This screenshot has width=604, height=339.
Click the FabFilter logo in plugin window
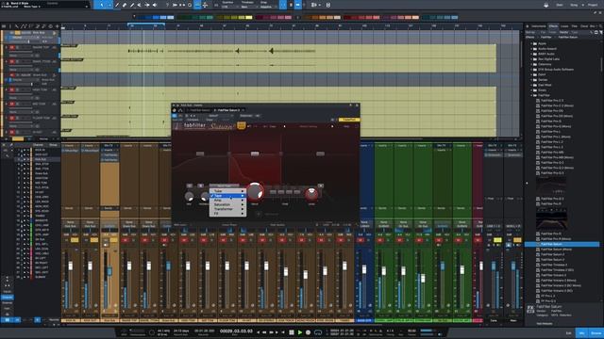coord(194,125)
